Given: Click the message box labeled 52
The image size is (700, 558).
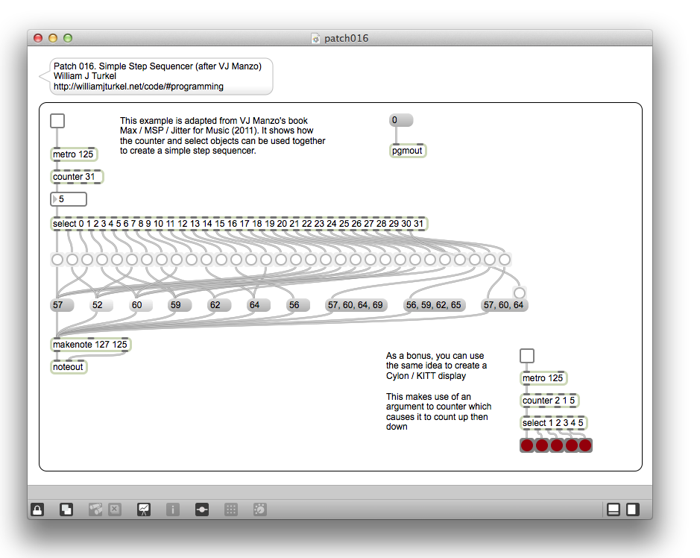Looking at the screenshot, I should click(x=101, y=305).
